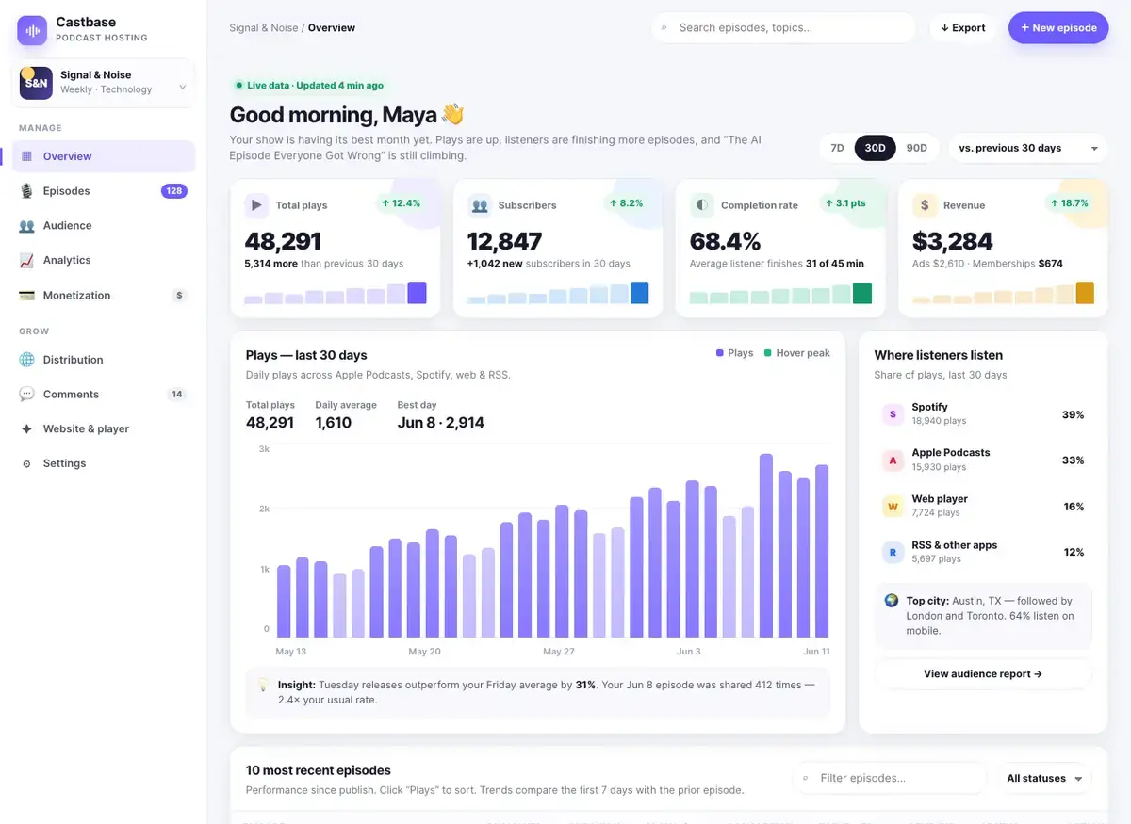Open the Monetization sidebar item

point(104,296)
